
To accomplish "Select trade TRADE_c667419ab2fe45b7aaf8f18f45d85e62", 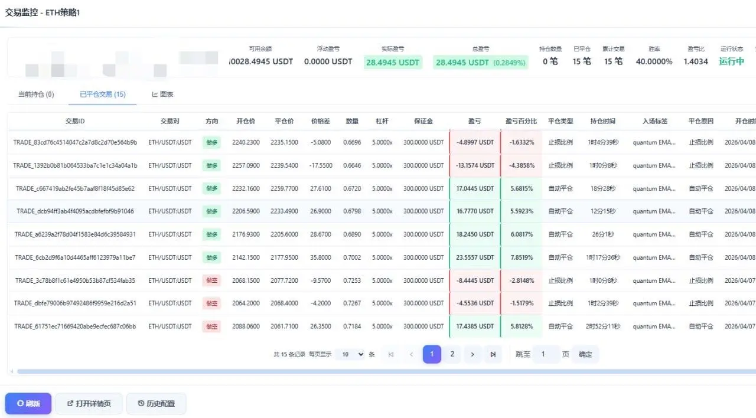I will 75,188.
